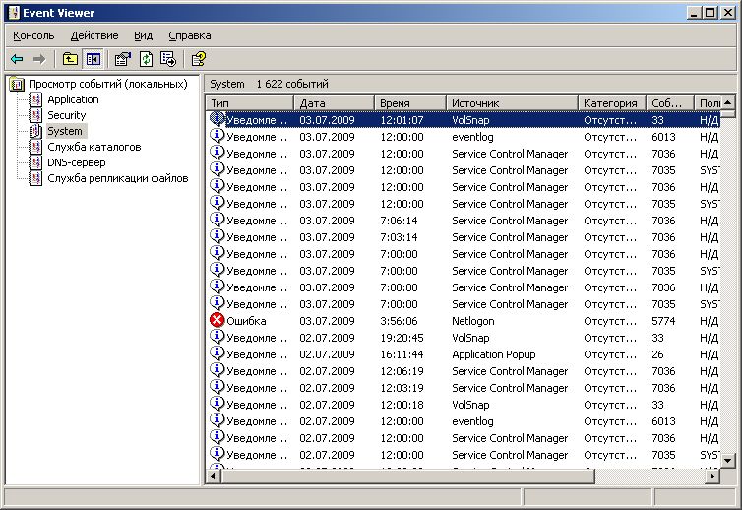742x510 pixels.
Task: Click the horizontal scrollbar thumb
Action: [x=408, y=476]
